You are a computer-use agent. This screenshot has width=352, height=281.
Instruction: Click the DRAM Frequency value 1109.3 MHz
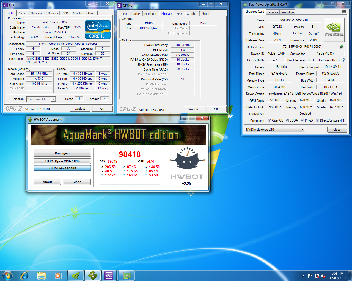(x=183, y=45)
